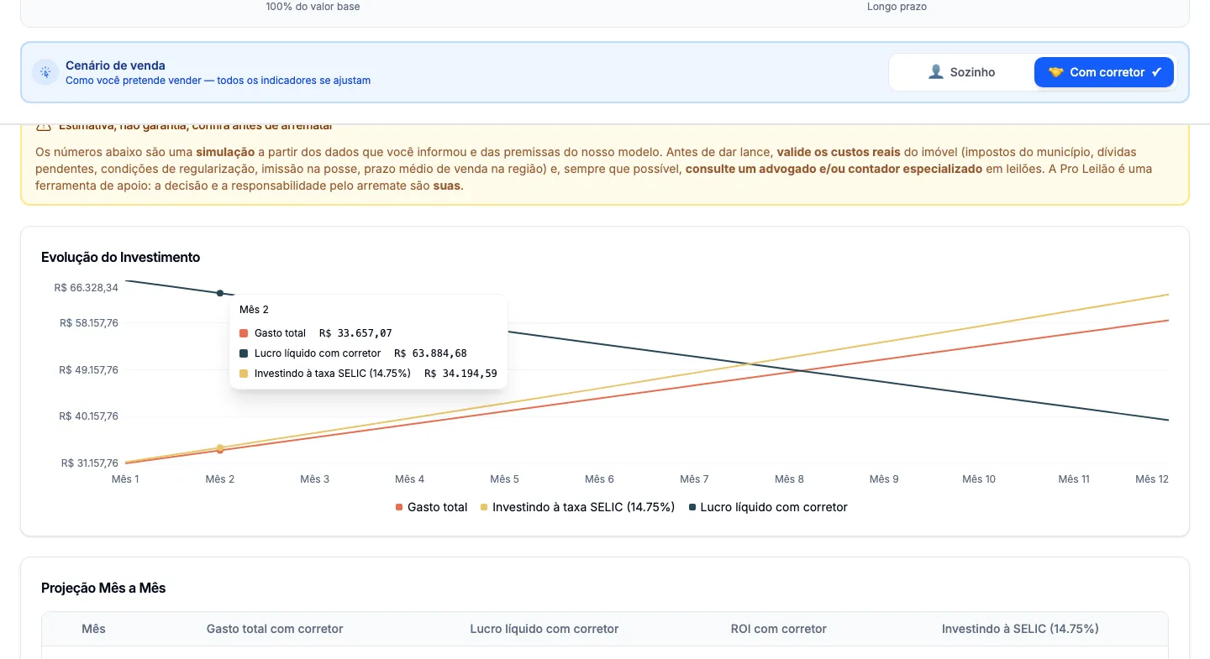Click the ROI com corretor column header
The image size is (1210, 659).
coord(779,629)
